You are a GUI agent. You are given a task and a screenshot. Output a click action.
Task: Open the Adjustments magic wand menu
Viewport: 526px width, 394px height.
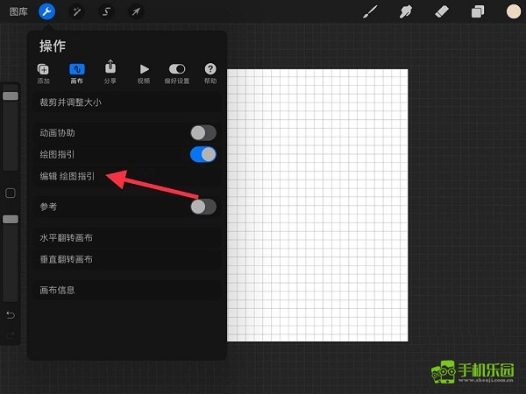click(x=76, y=11)
